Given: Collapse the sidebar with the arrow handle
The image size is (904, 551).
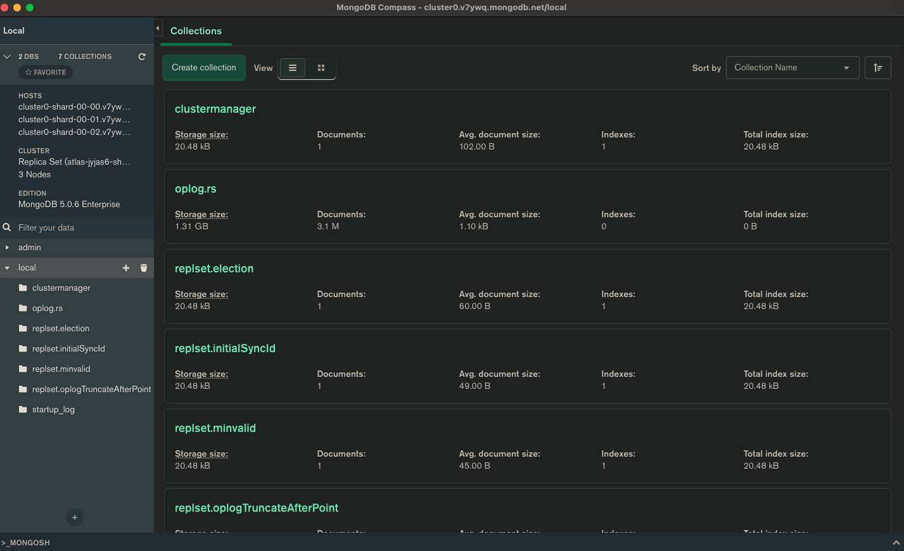Looking at the screenshot, I should pos(158,28).
